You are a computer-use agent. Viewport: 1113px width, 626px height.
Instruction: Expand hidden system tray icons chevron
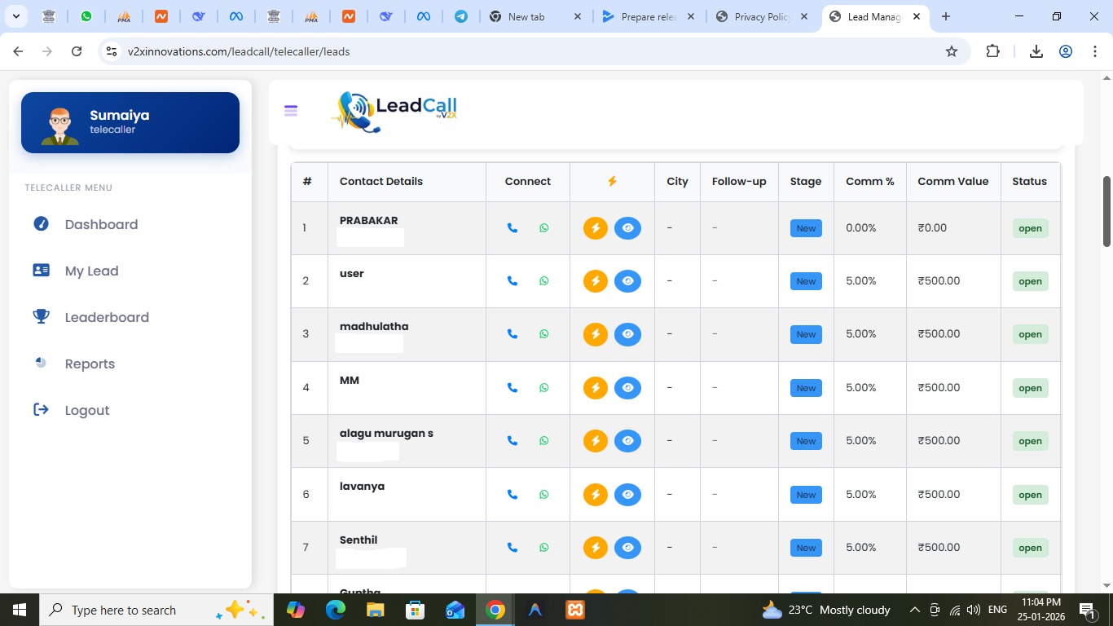pyautogui.click(x=914, y=610)
